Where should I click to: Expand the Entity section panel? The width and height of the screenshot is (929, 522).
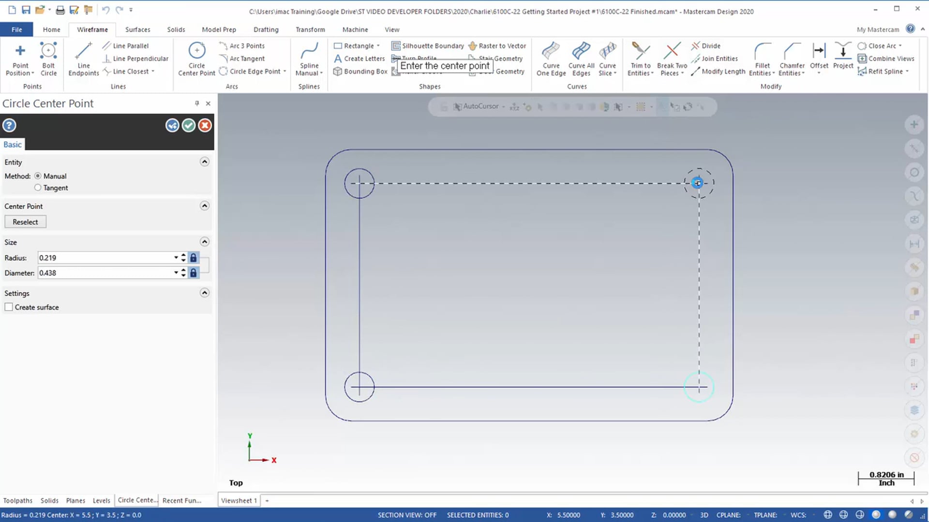tap(204, 161)
